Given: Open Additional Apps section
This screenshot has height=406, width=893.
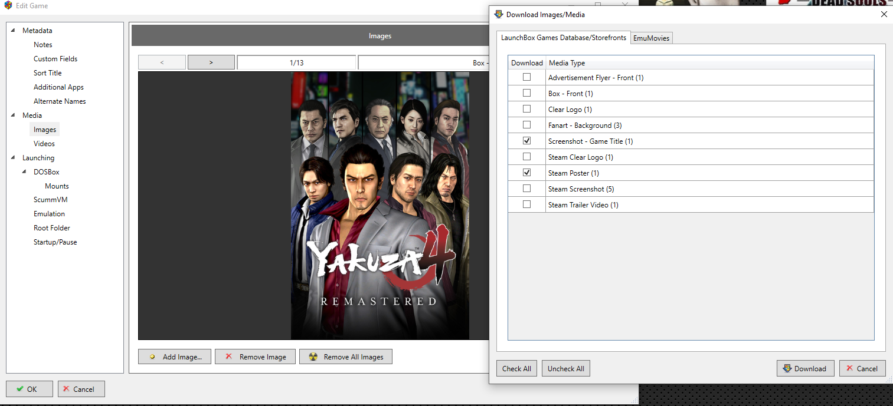Looking at the screenshot, I should 58,87.
